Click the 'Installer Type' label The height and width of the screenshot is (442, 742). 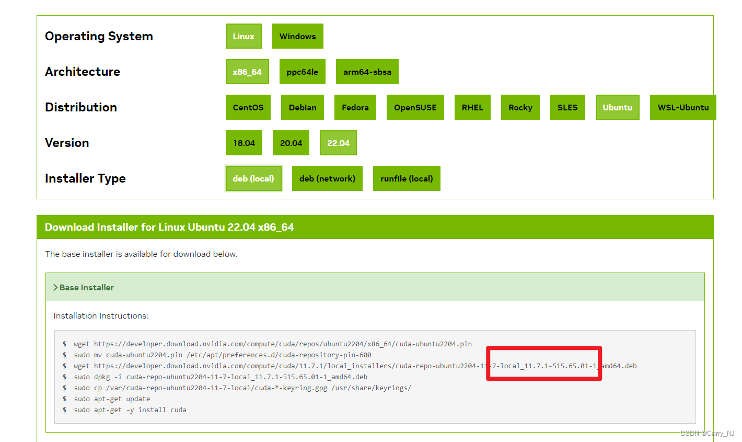pyautogui.click(x=85, y=178)
